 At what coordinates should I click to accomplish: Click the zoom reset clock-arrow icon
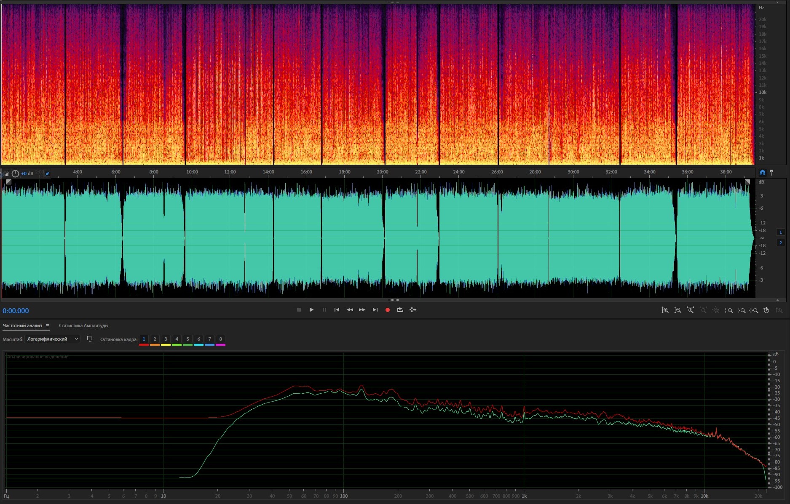click(x=766, y=310)
